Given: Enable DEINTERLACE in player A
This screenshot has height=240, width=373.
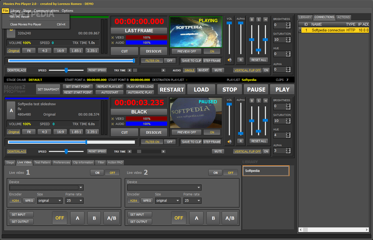Looking at the screenshot, I should (x=17, y=151).
